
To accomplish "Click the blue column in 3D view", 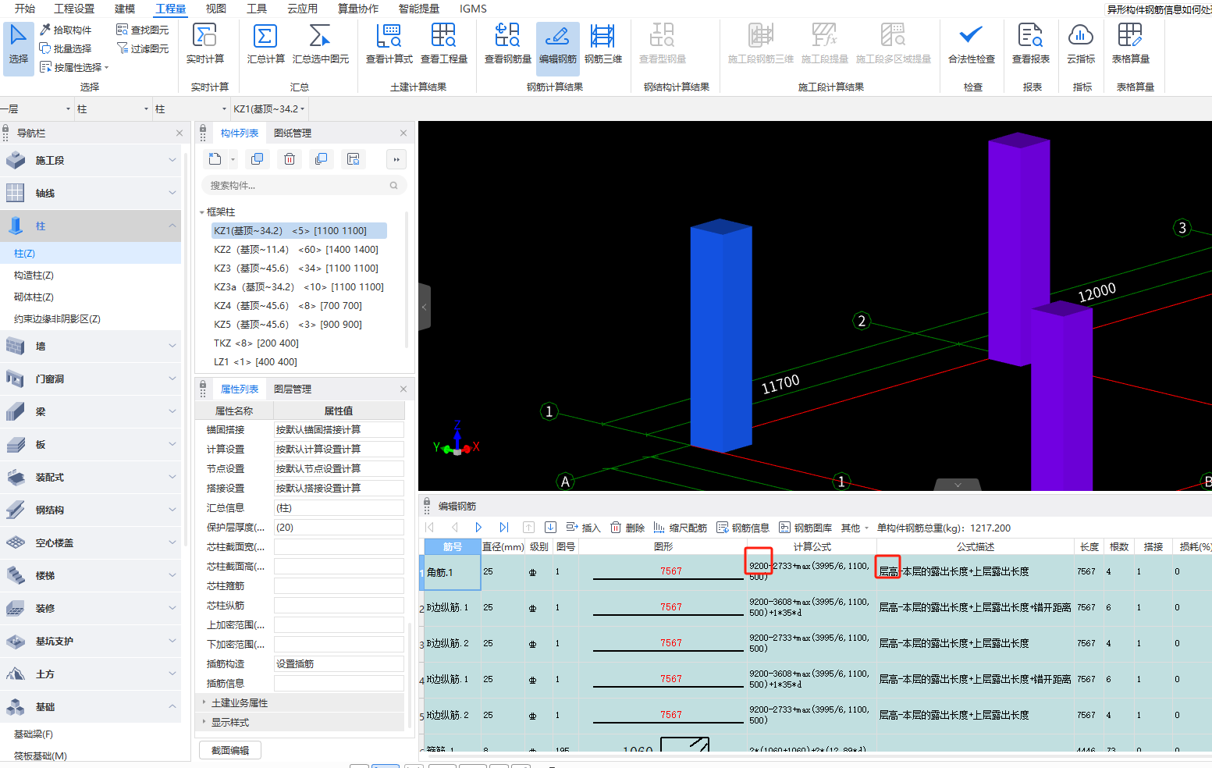I will pos(720,336).
